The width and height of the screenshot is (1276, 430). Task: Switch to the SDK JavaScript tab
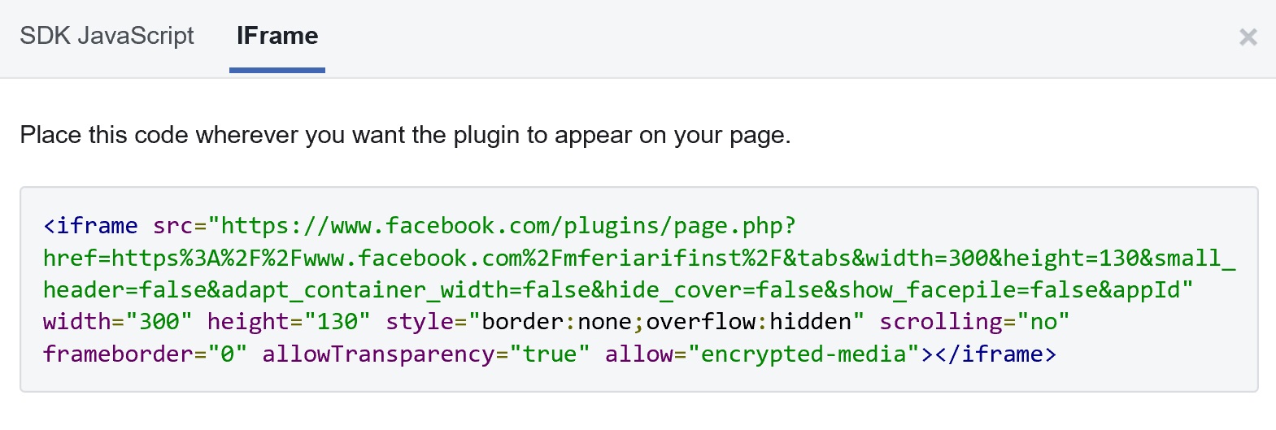(x=107, y=36)
